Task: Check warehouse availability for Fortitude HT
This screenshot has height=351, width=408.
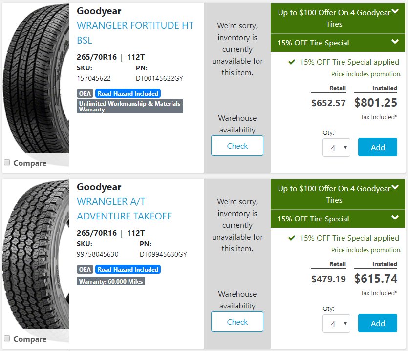Action: [237, 146]
